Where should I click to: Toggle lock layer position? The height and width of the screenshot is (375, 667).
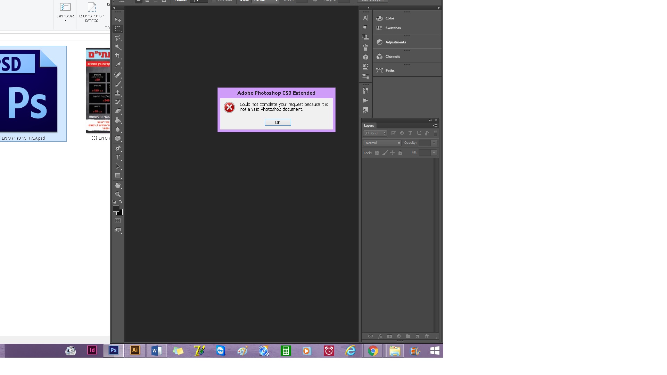pyautogui.click(x=393, y=153)
